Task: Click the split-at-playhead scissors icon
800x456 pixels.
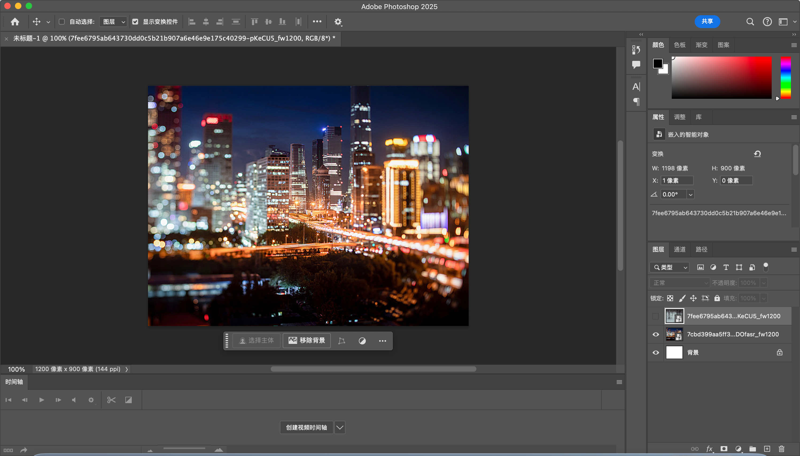Action: [111, 400]
